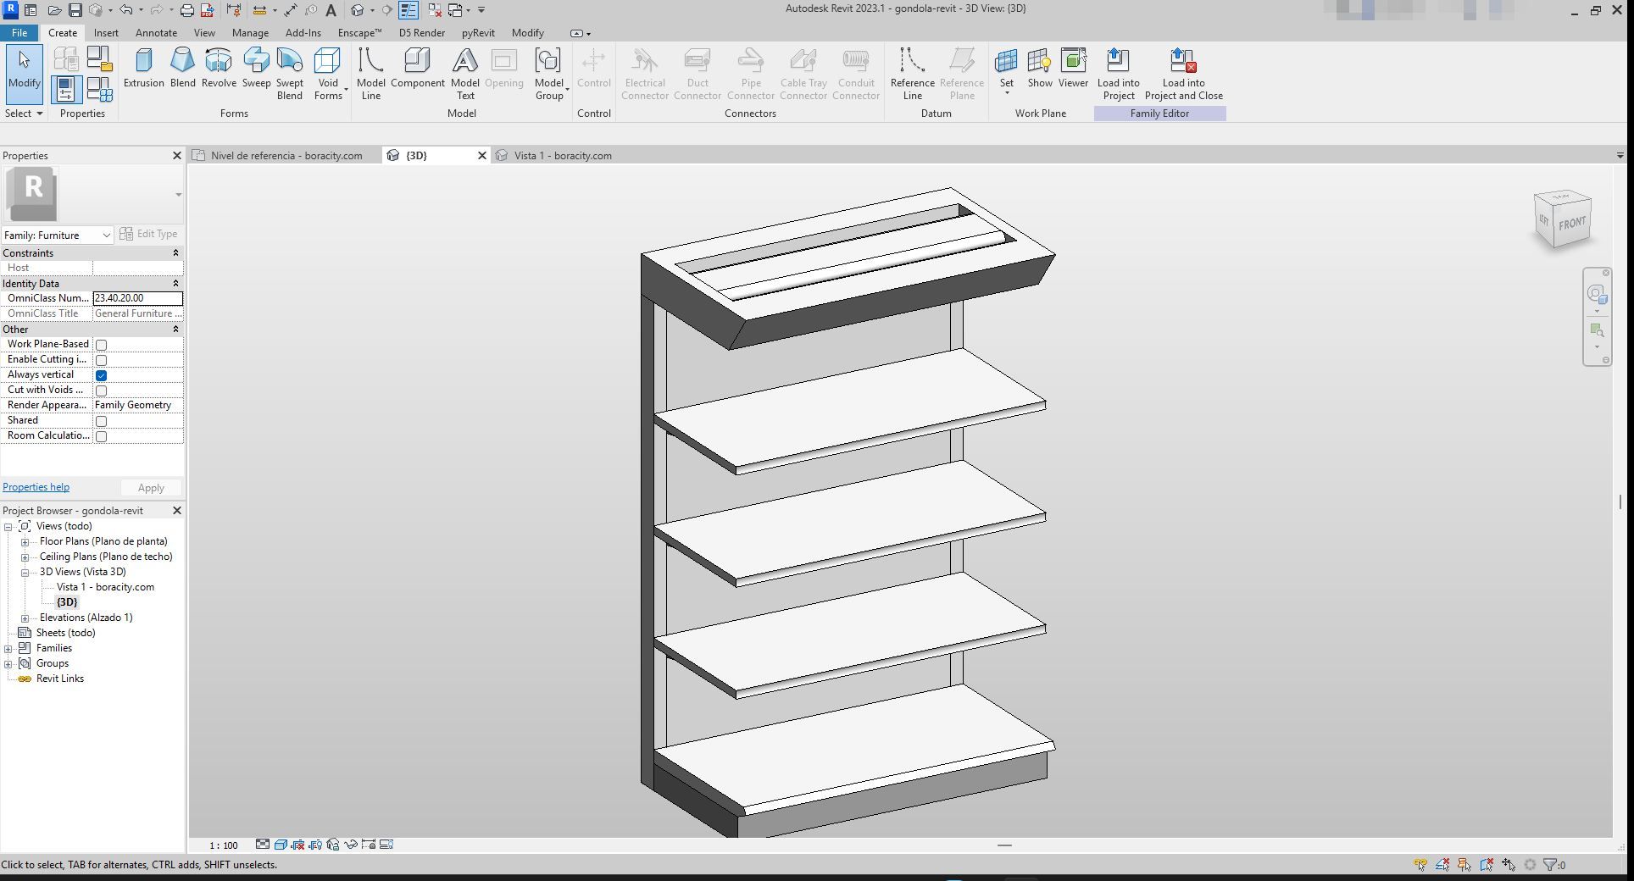
Task: Expand the Select panel dropdown
Action: [x=24, y=114]
